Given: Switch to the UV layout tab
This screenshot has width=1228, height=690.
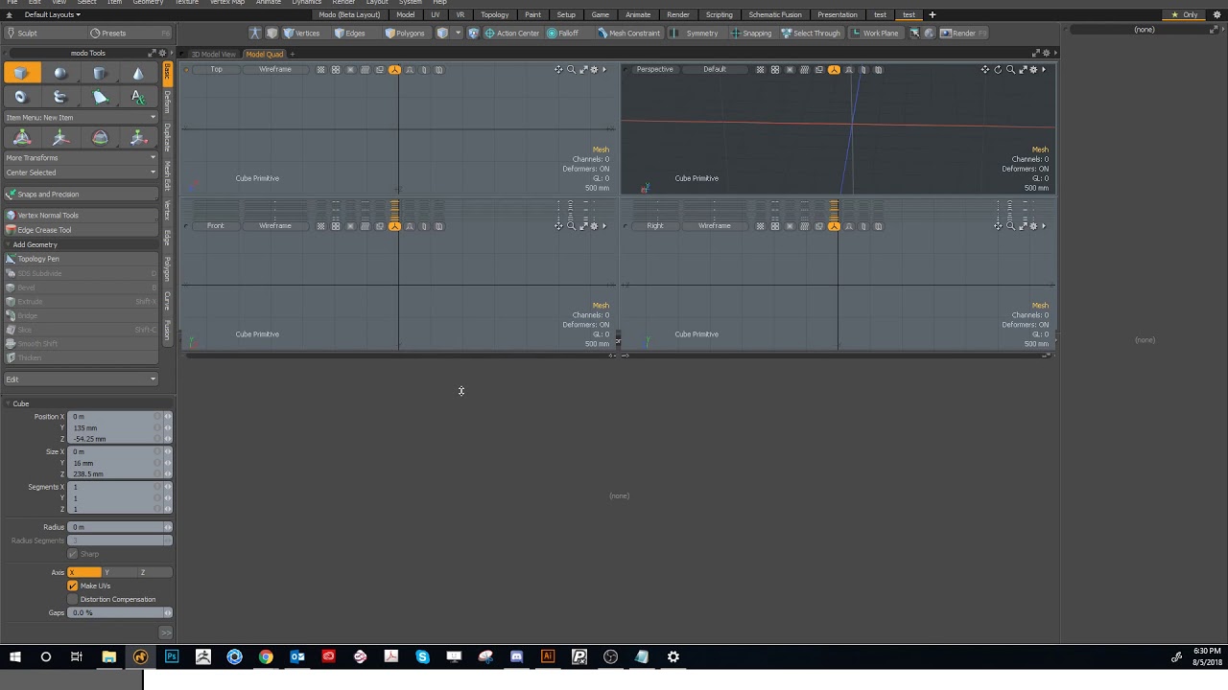Looking at the screenshot, I should pyautogui.click(x=436, y=14).
